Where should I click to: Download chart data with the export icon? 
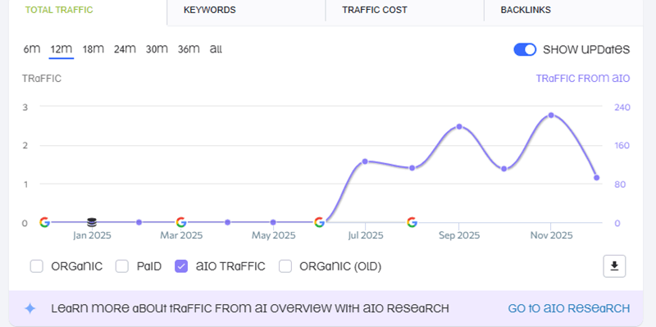(614, 266)
